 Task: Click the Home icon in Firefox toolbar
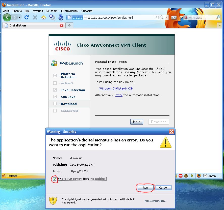click(44, 18)
